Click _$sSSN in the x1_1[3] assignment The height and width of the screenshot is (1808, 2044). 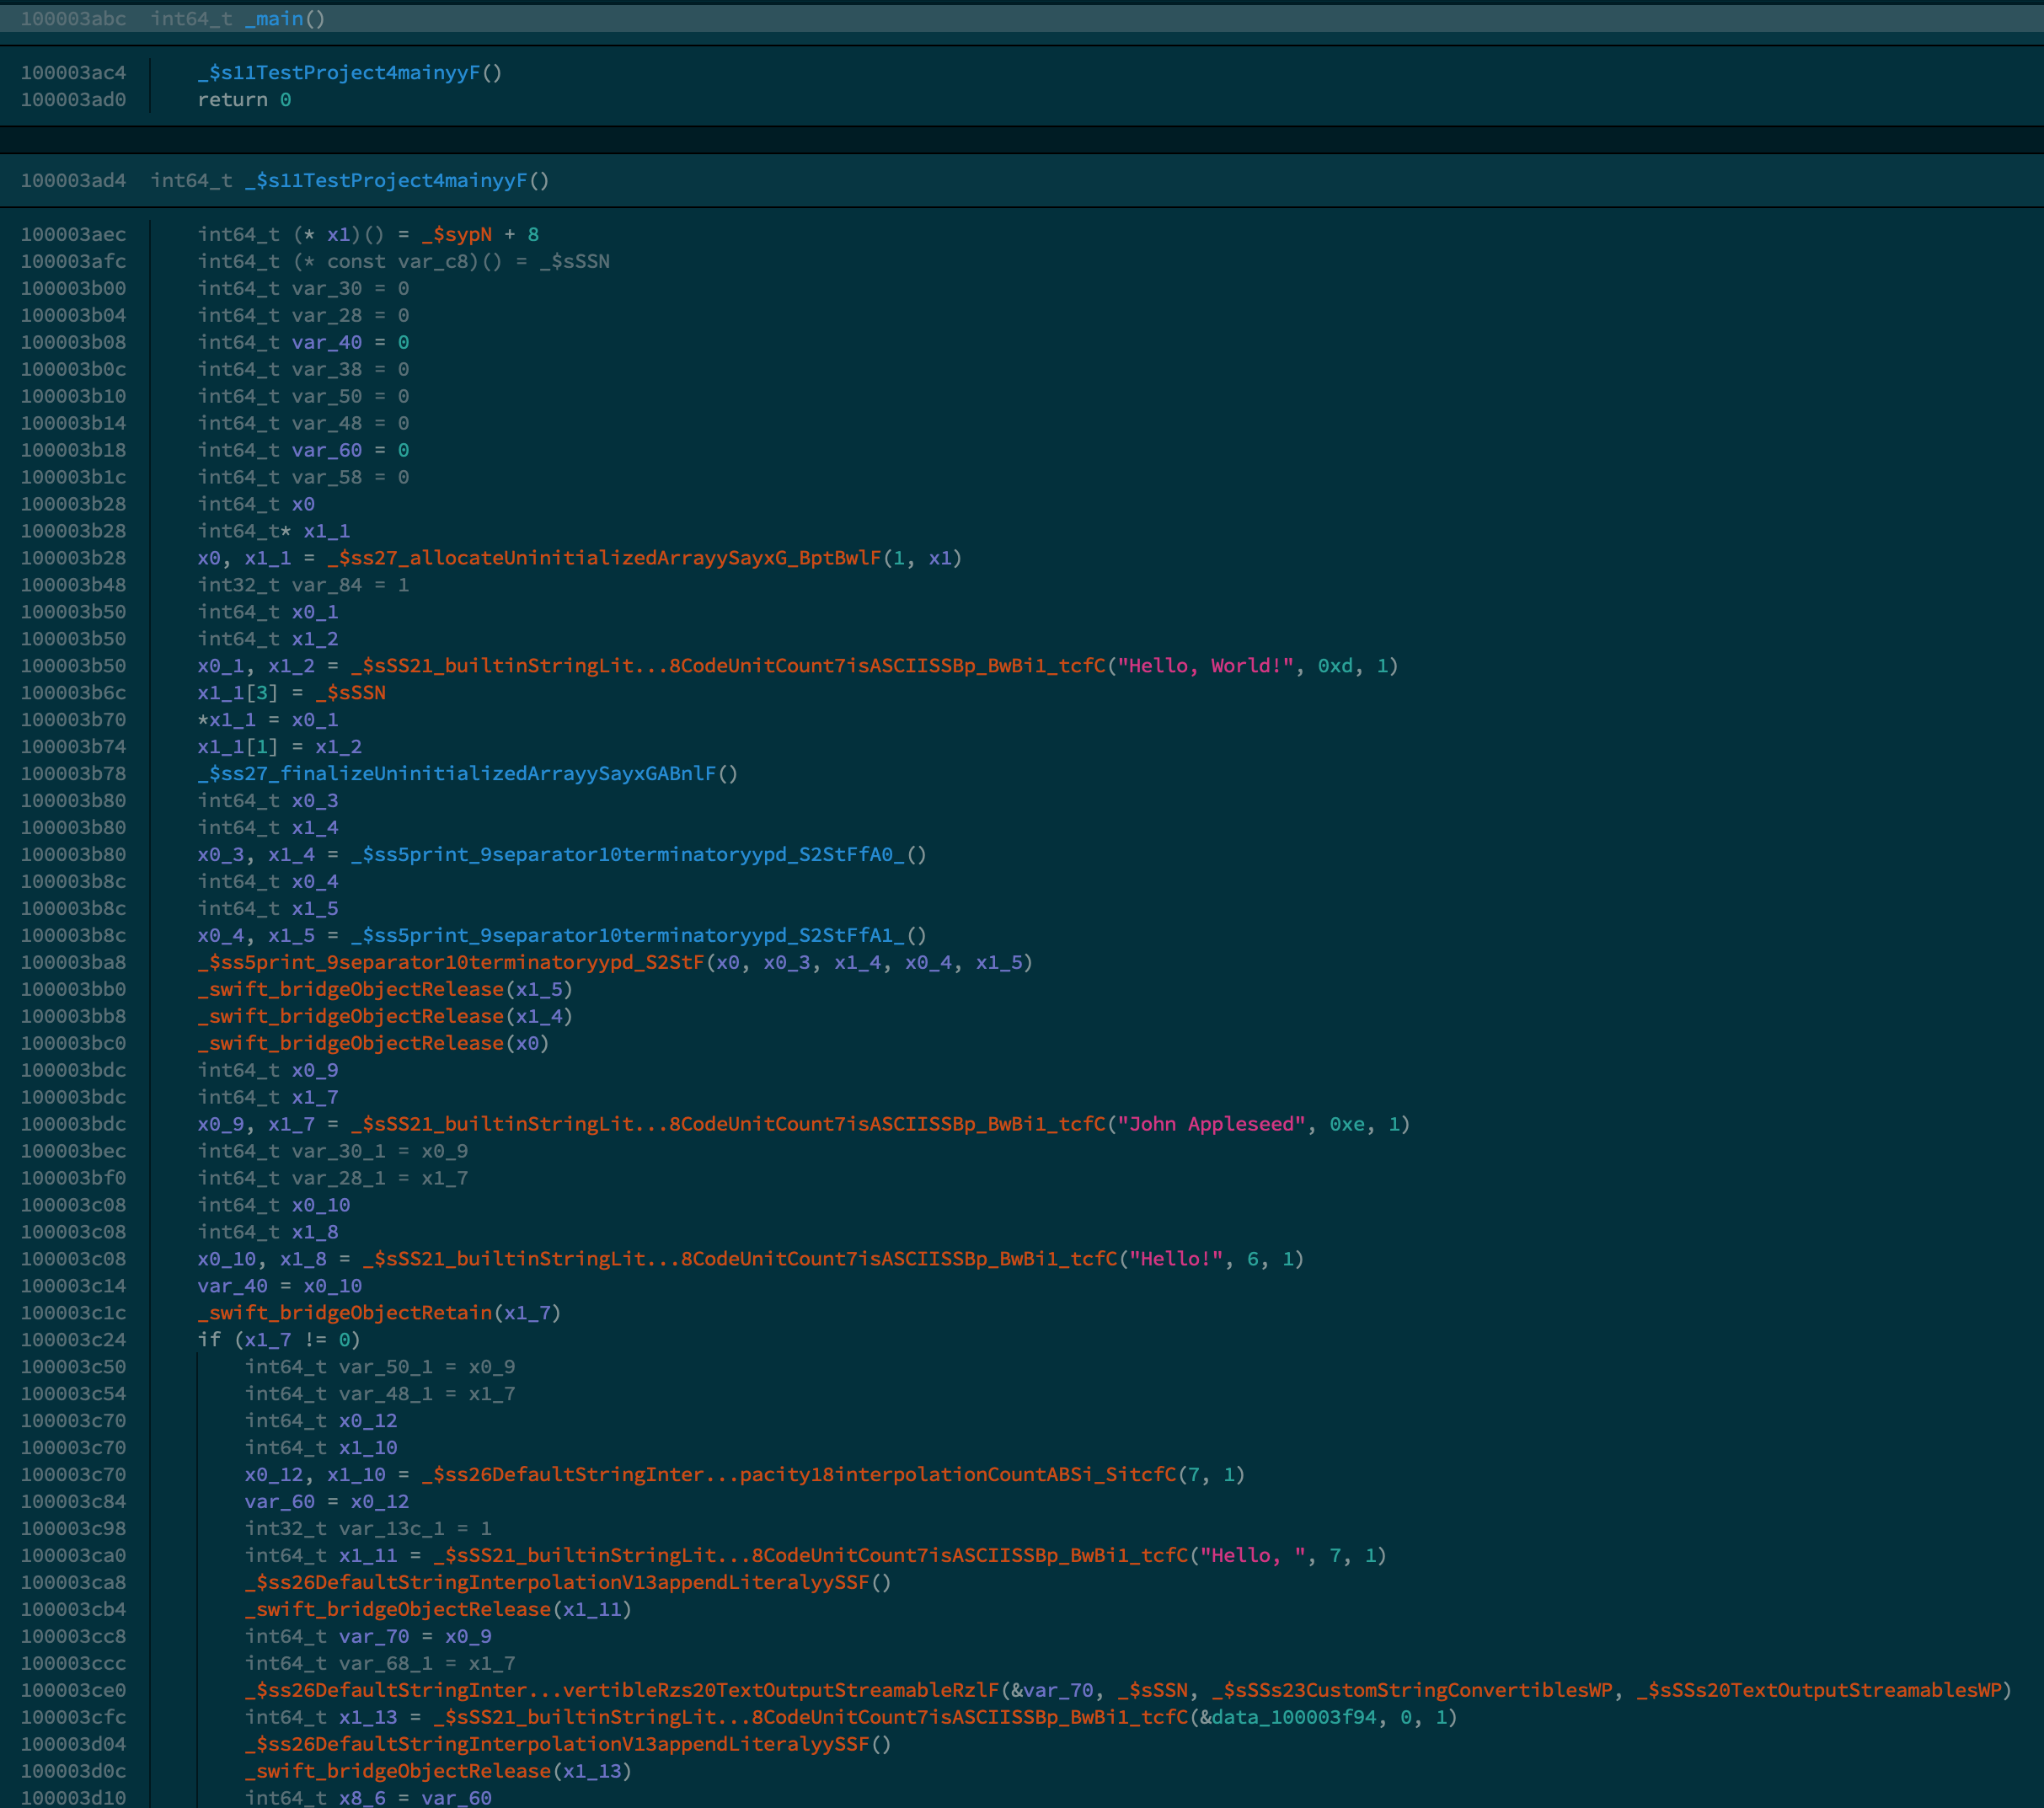tap(350, 694)
